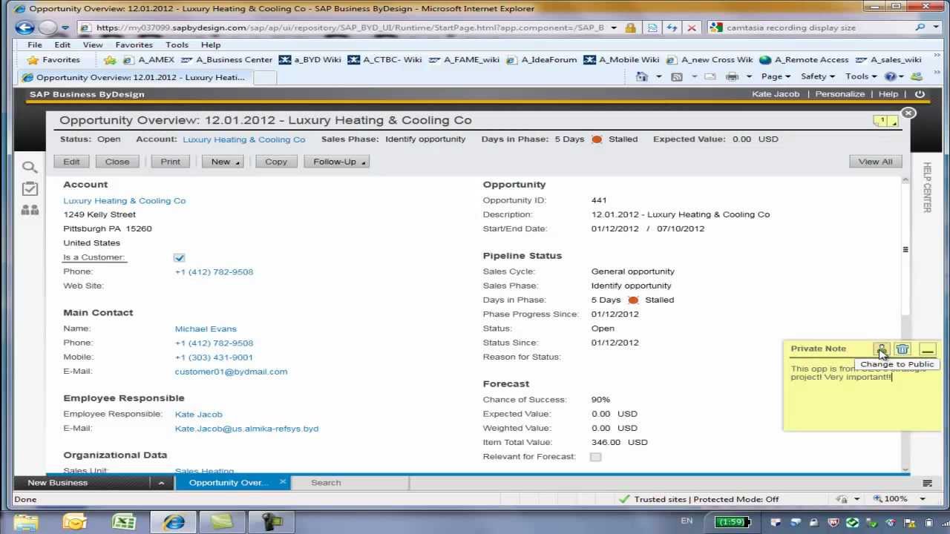The width and height of the screenshot is (950, 534).
Task: Open the File menu
Action: tap(35, 44)
